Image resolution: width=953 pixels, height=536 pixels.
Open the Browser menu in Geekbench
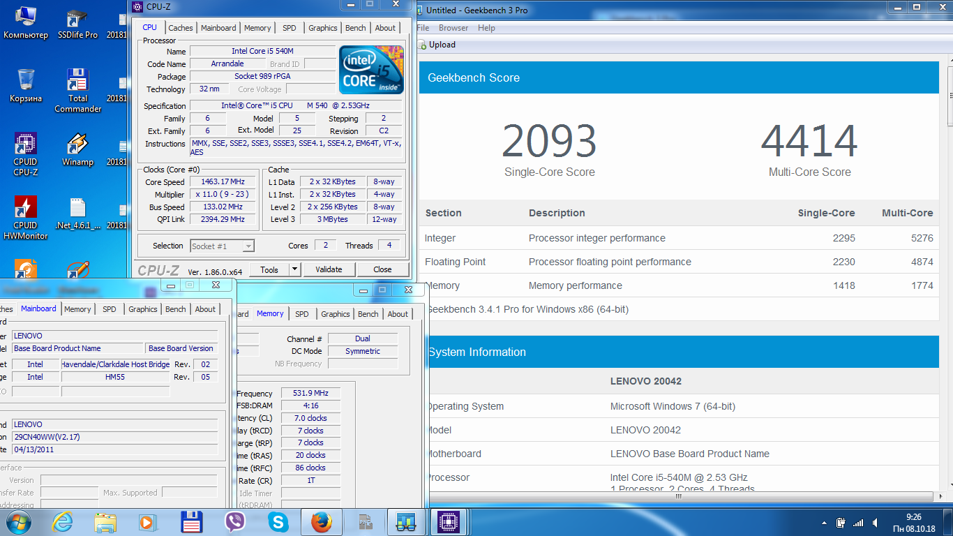tap(453, 28)
